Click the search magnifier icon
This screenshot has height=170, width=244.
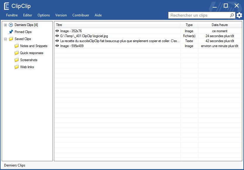click(x=232, y=15)
